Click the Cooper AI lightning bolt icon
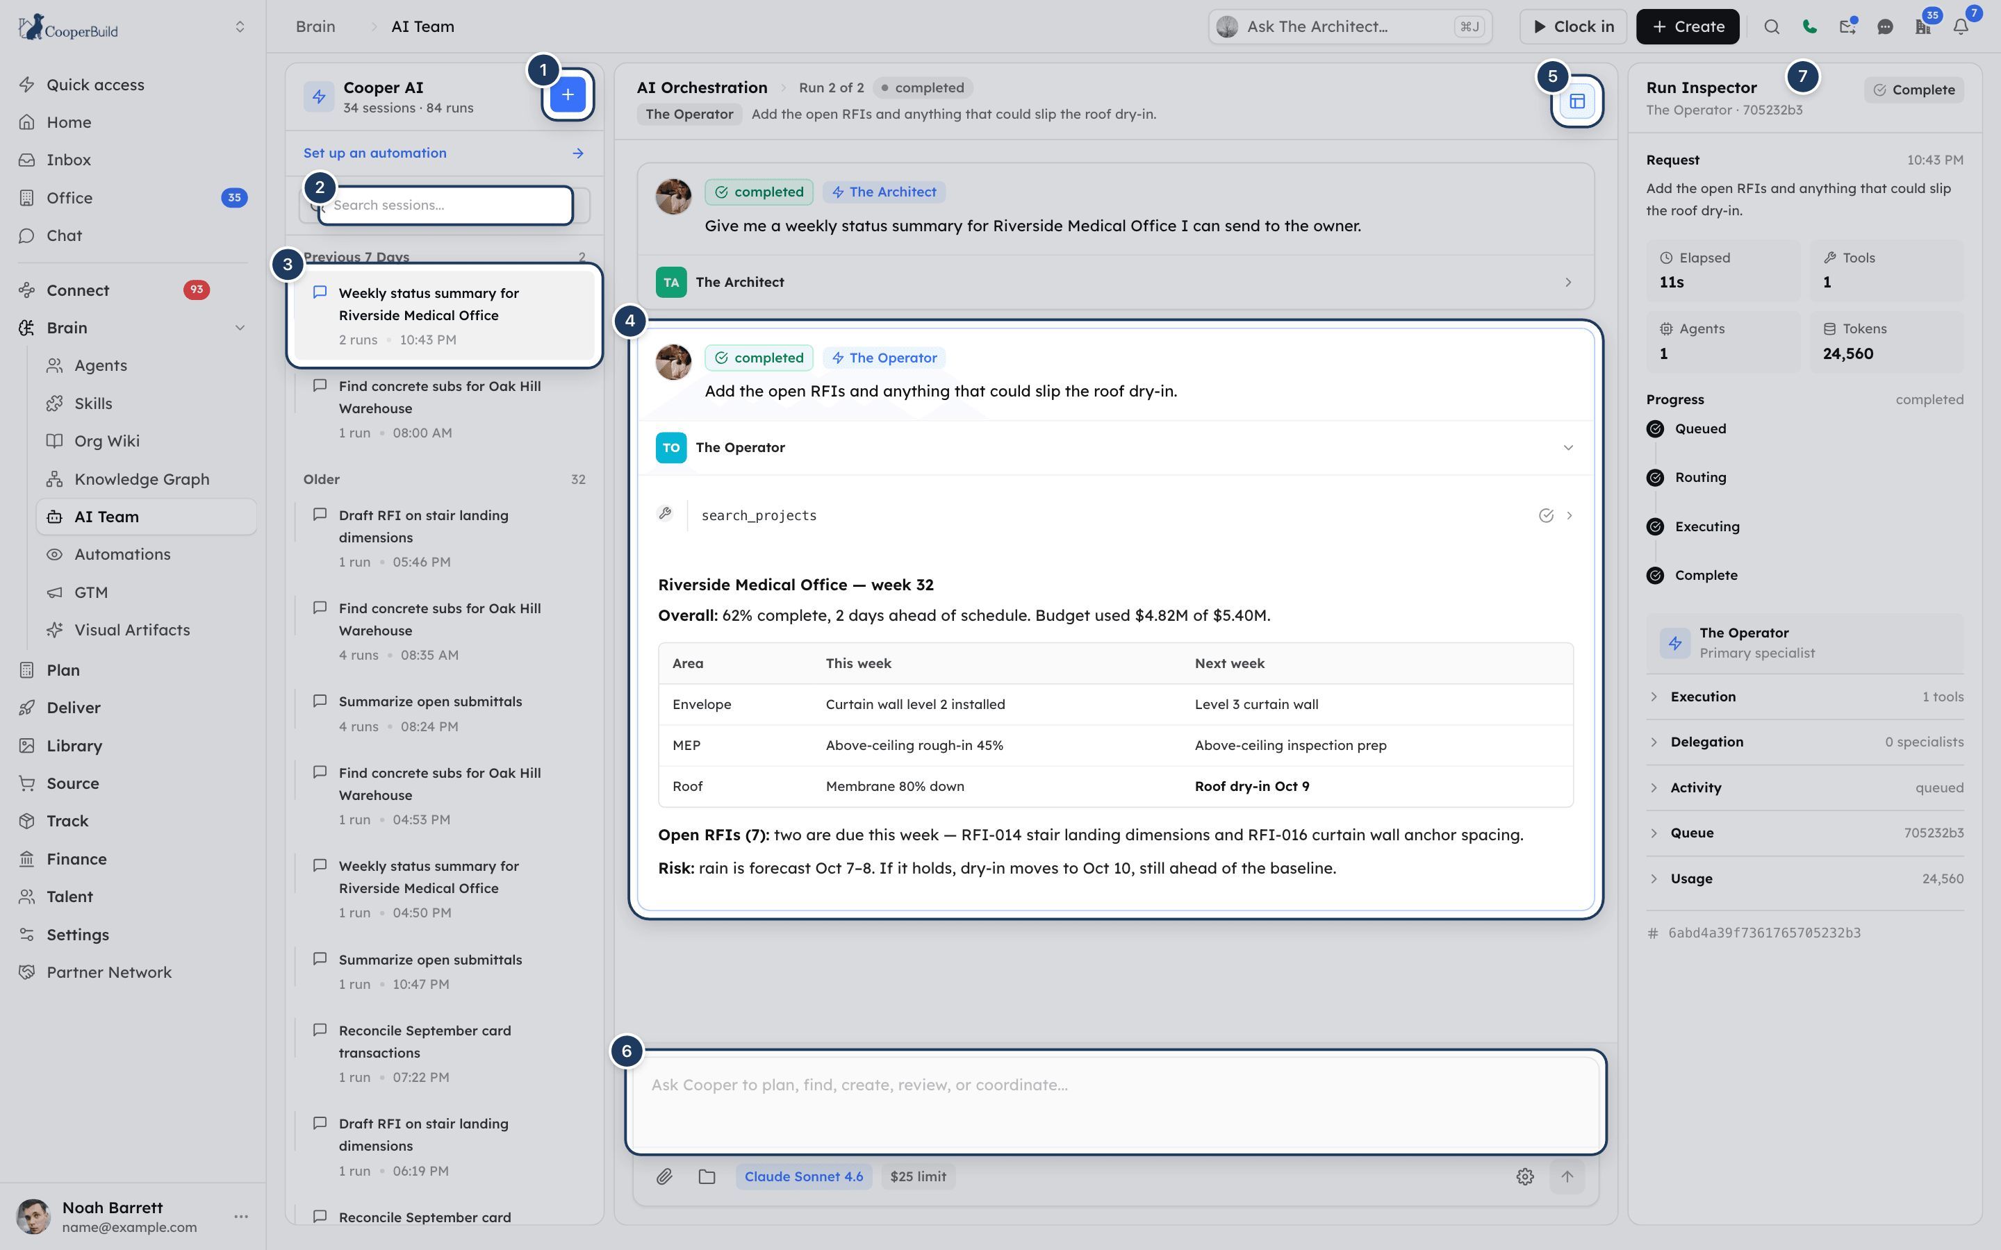The image size is (2001, 1250). click(x=318, y=97)
